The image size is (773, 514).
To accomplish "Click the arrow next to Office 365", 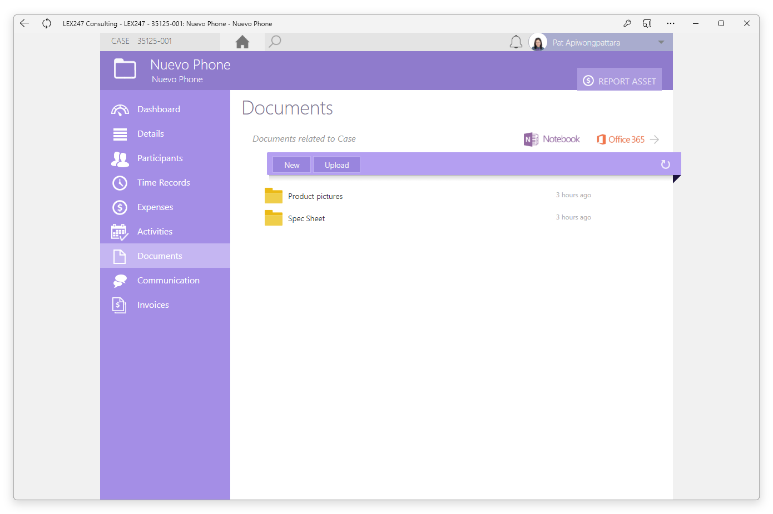I will 655,139.
